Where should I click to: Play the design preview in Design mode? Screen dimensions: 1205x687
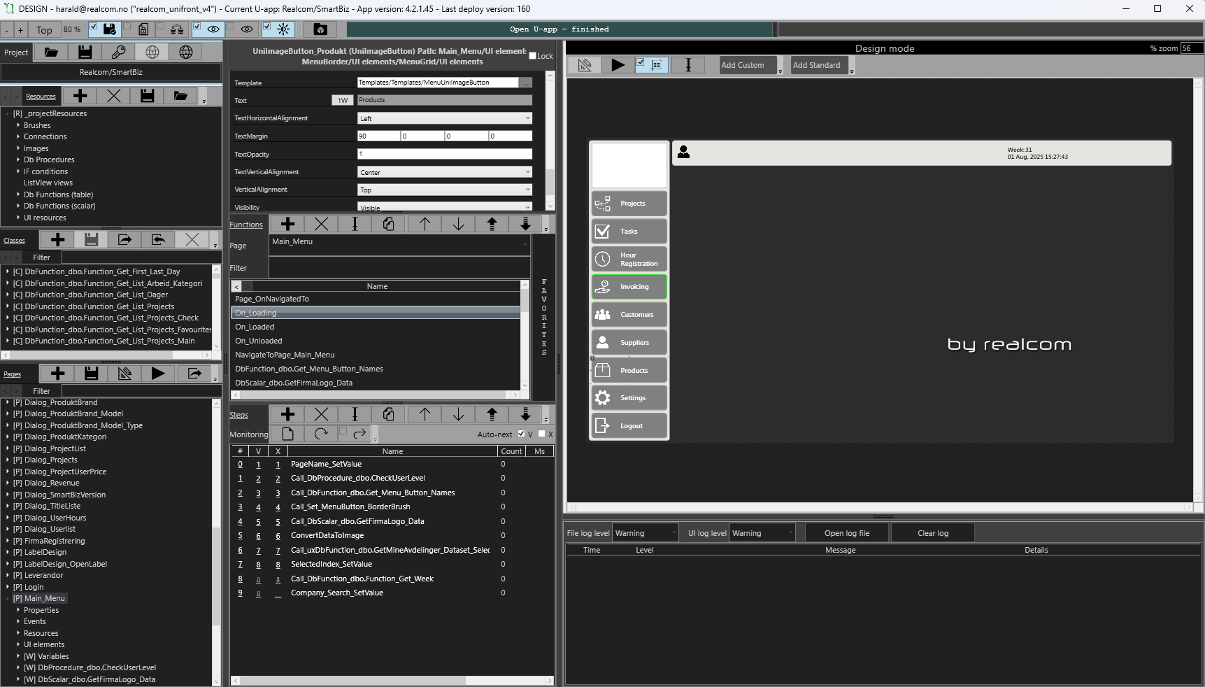pyautogui.click(x=618, y=65)
